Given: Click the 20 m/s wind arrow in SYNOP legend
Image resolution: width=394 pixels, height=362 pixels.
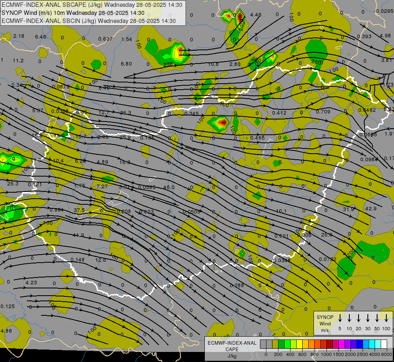Looking at the screenshot, I should pyautogui.click(x=358, y=318).
